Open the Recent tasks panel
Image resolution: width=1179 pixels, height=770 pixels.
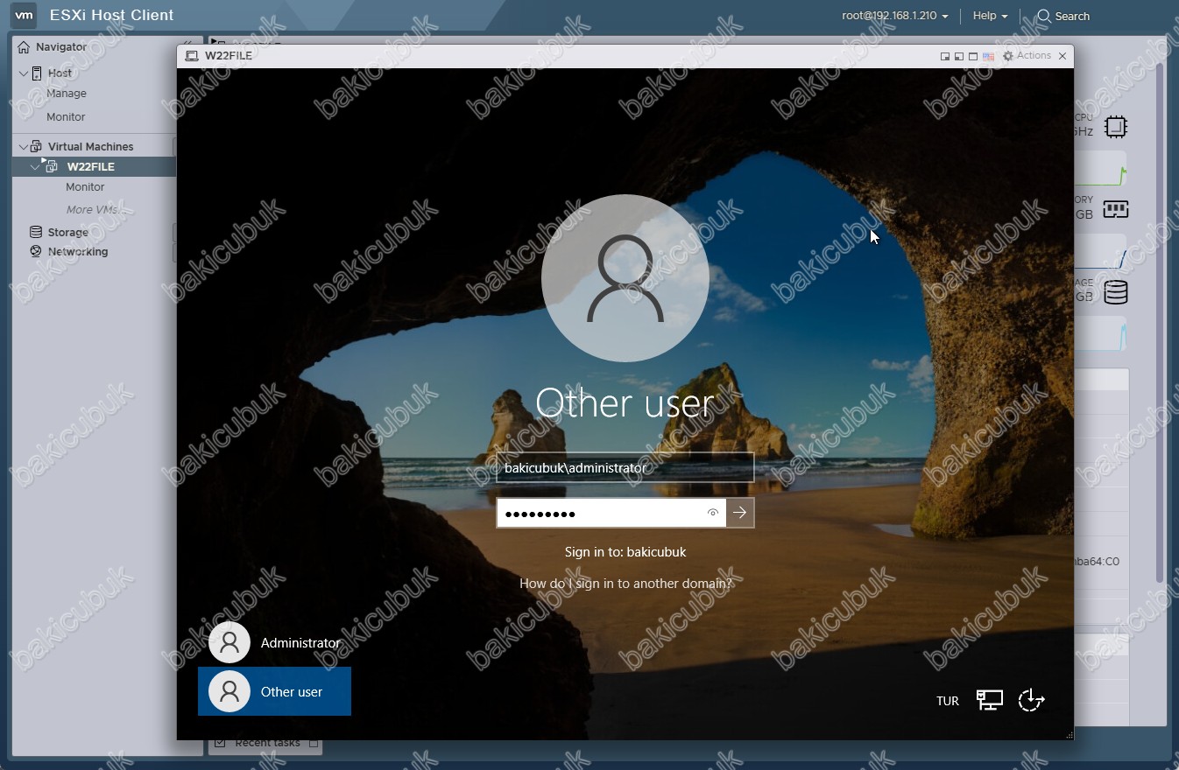point(266,743)
